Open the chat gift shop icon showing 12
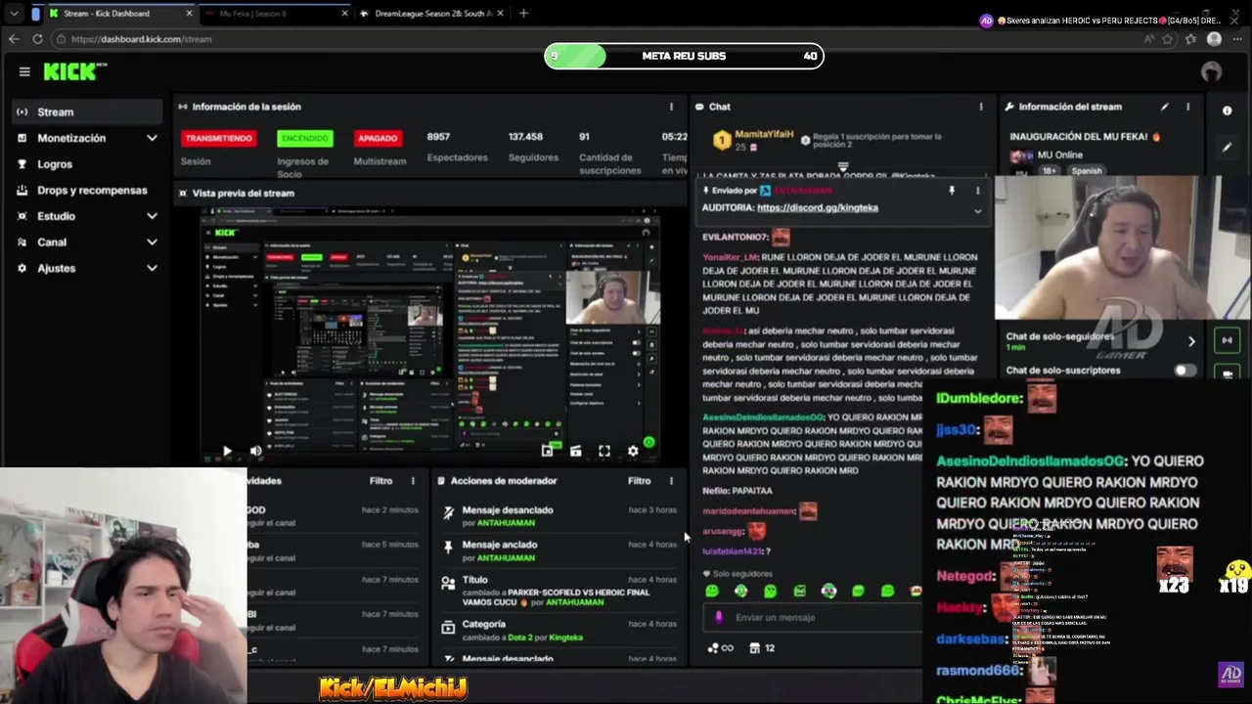This screenshot has width=1252, height=704. [x=762, y=647]
